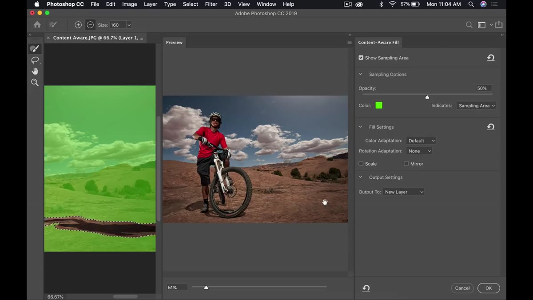Click the 66.67% document zoom field
This screenshot has height=300, width=533.
tap(56, 296)
